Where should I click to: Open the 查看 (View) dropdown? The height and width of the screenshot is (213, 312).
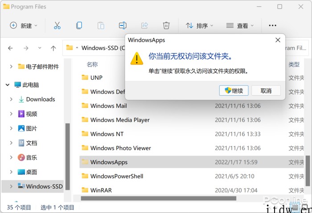click(240, 25)
